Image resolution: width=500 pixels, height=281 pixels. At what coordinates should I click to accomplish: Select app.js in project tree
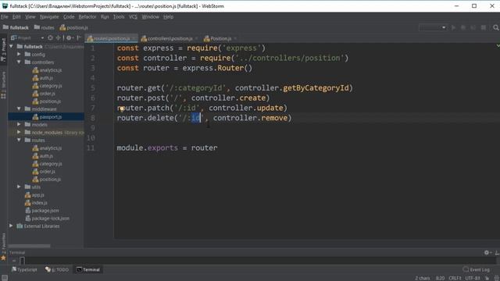coord(34,195)
